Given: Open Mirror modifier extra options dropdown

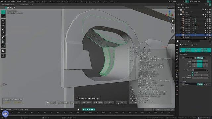Looking at the screenshot, I should [204, 58].
